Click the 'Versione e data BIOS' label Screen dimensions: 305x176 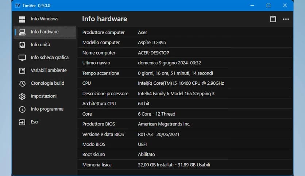tap(103, 134)
